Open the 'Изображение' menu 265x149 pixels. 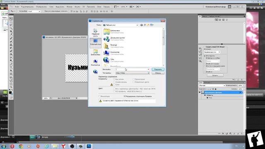pos(41,7)
